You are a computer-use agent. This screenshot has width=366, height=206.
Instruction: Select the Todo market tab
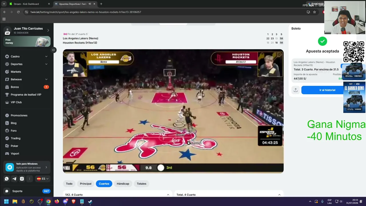click(x=69, y=184)
